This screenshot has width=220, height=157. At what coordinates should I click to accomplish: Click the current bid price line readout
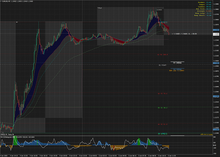tap(184, 34)
